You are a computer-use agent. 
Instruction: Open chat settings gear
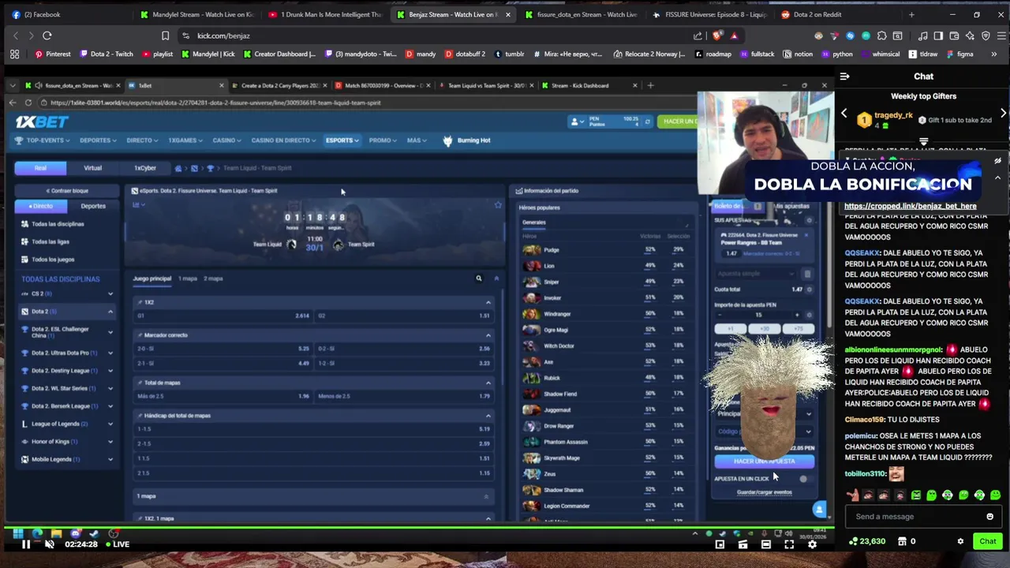(960, 541)
